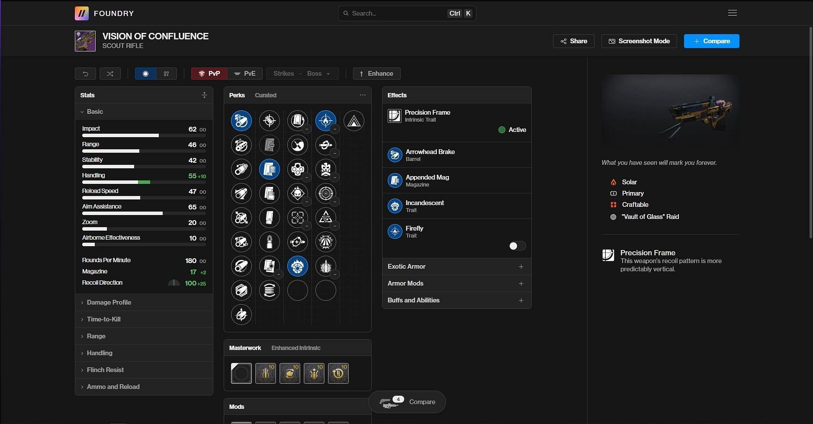Viewport: 813px width, 424px height.
Task: Select the Firefly perk in trait grid
Action: click(x=326, y=121)
